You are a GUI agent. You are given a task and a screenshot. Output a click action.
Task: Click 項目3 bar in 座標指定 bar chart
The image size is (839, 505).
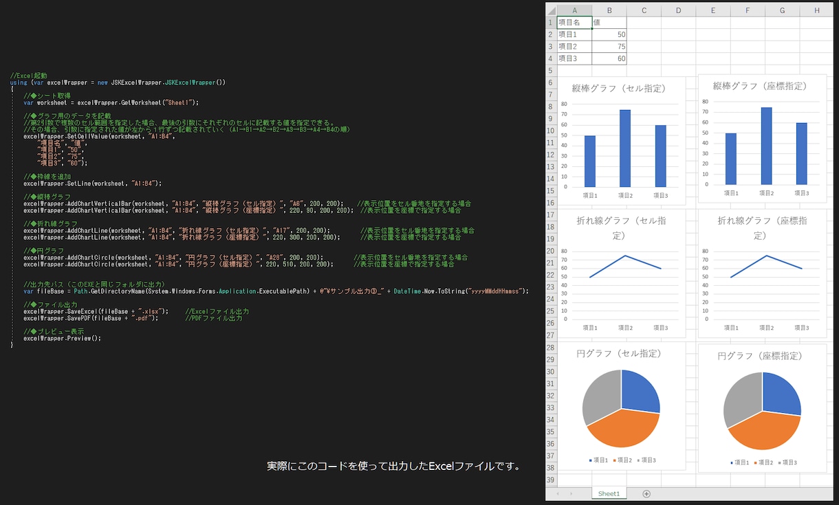click(x=802, y=153)
